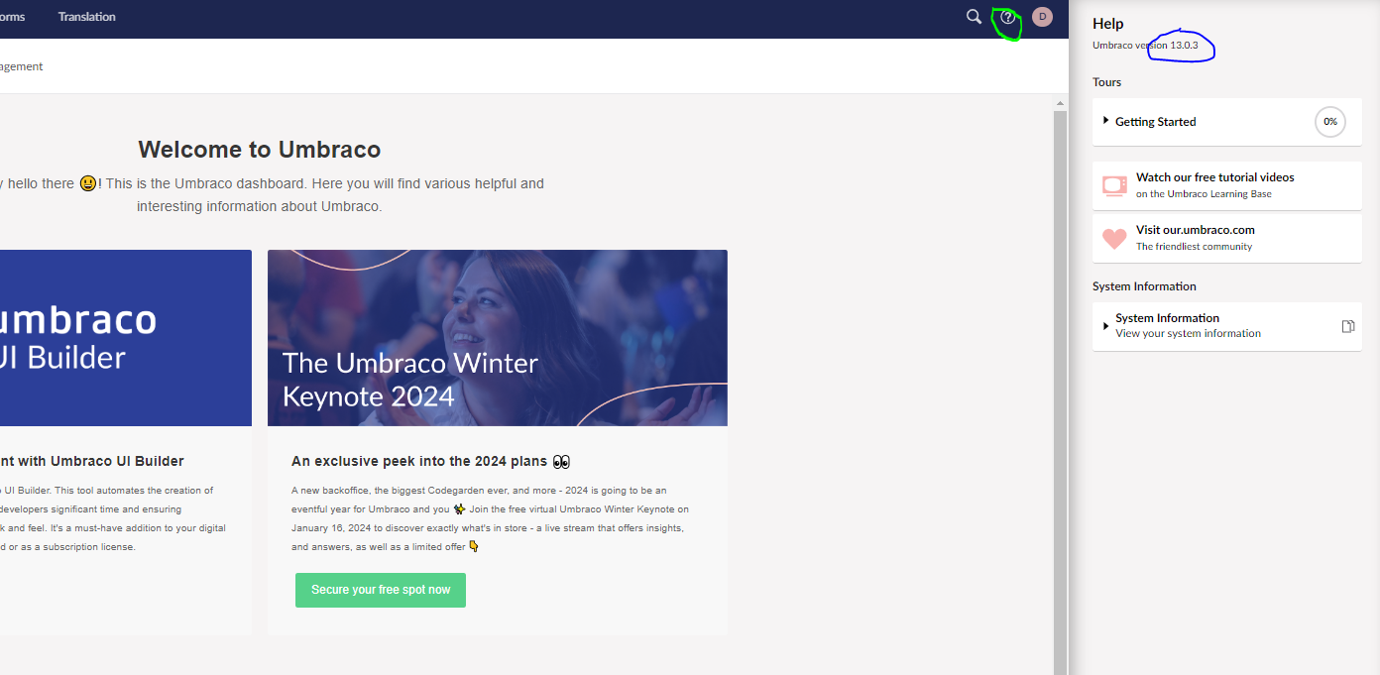Click the tutorial videos TV icon
The height and width of the screenshot is (675, 1380).
[1114, 185]
